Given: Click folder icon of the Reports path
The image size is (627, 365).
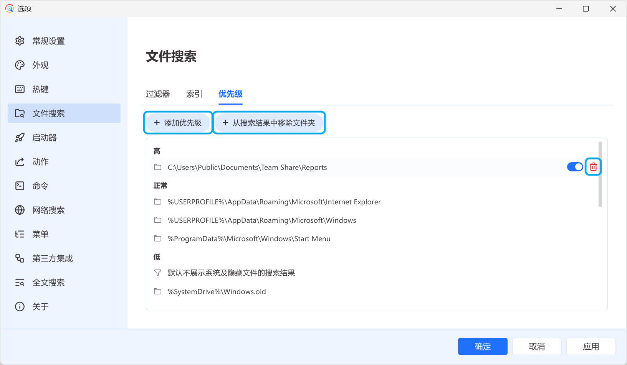Looking at the screenshot, I should 157,167.
